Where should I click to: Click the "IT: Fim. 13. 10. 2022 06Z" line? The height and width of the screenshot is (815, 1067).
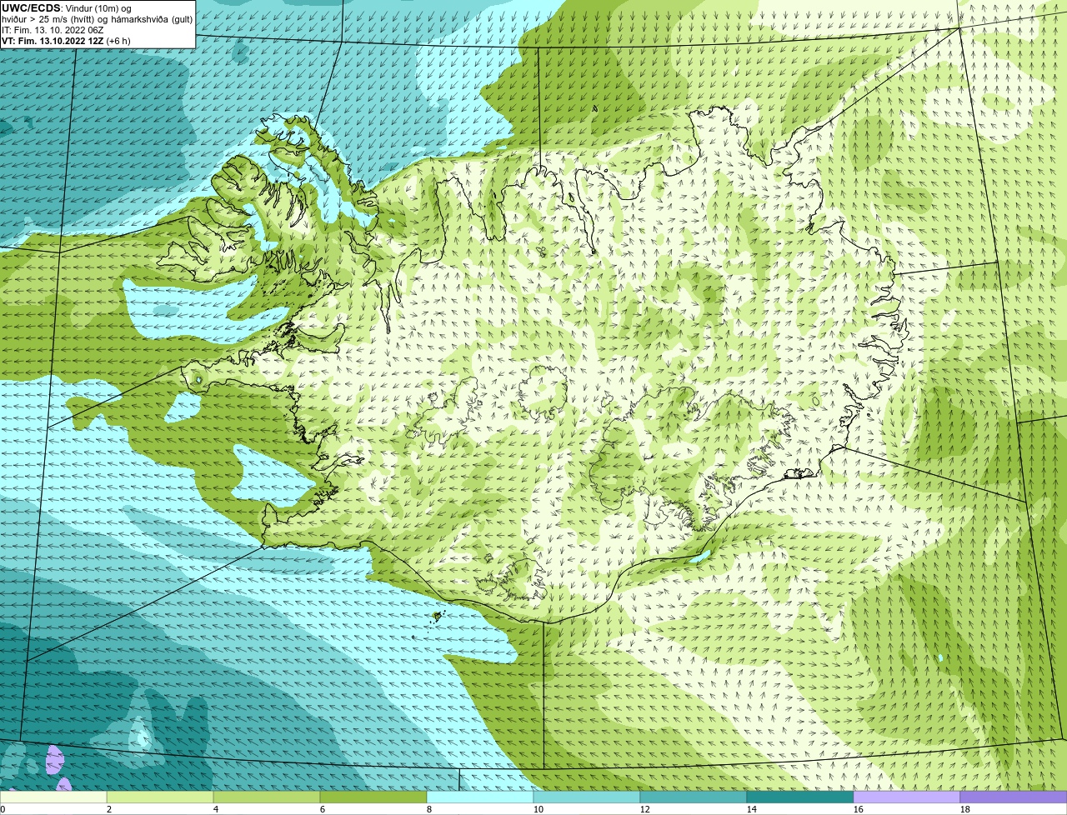tap(53, 29)
